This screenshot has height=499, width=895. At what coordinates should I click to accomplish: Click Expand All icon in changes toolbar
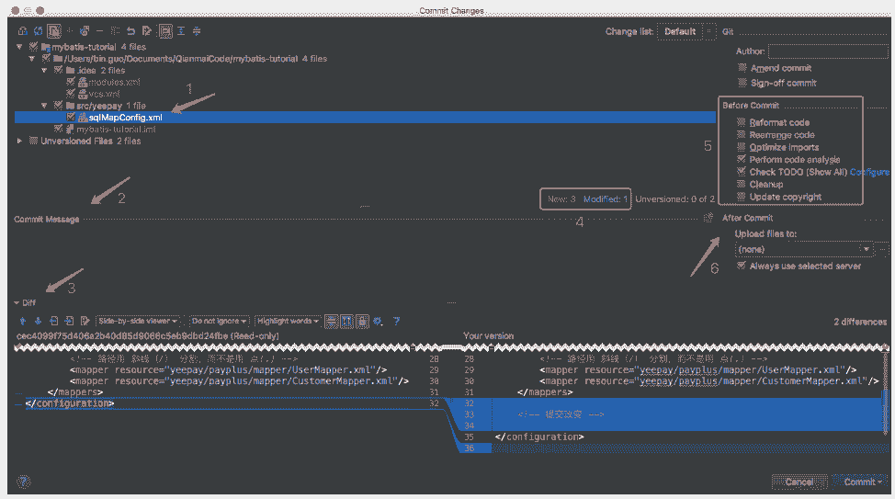click(x=180, y=31)
